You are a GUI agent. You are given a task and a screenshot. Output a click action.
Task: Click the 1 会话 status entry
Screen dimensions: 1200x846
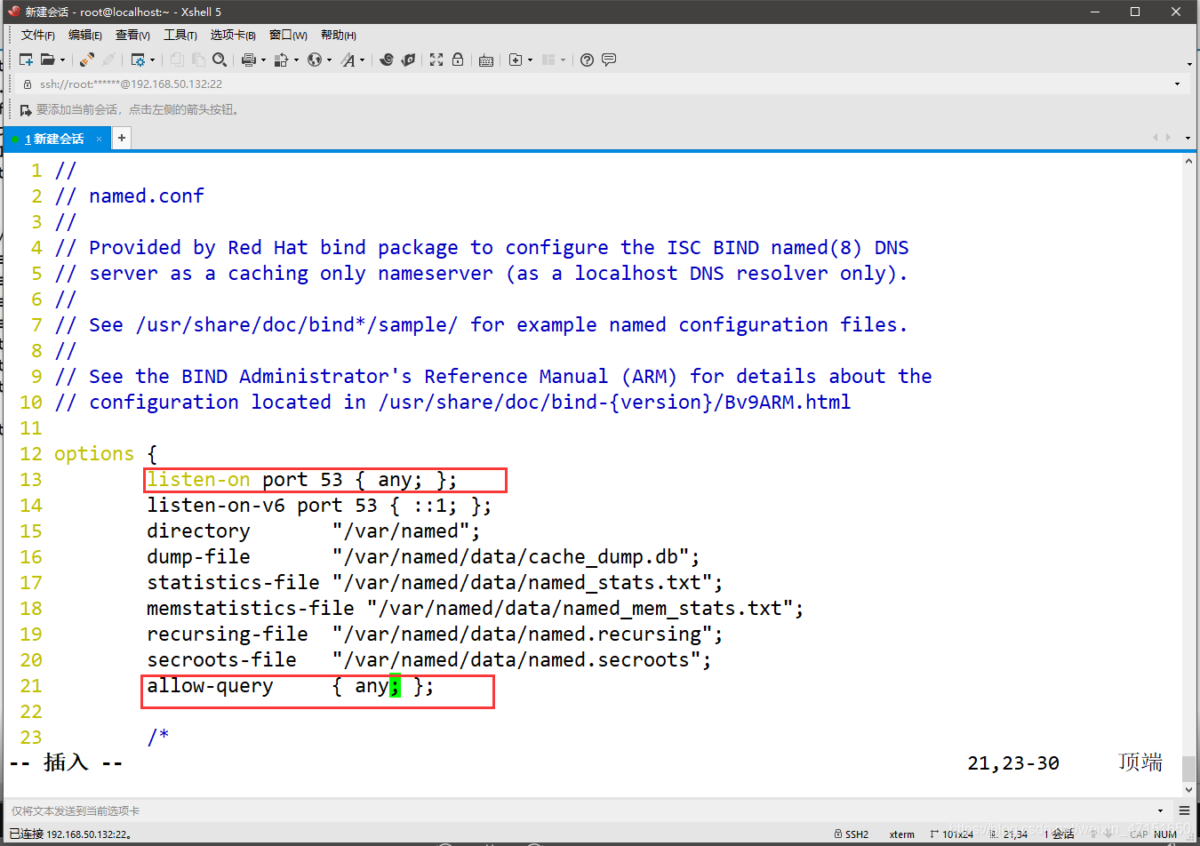pyautogui.click(x=1060, y=834)
